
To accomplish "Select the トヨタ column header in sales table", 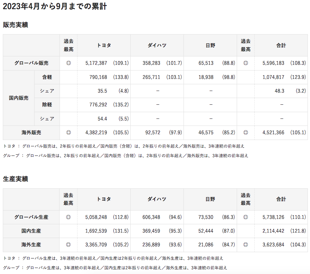I will 104,45.
